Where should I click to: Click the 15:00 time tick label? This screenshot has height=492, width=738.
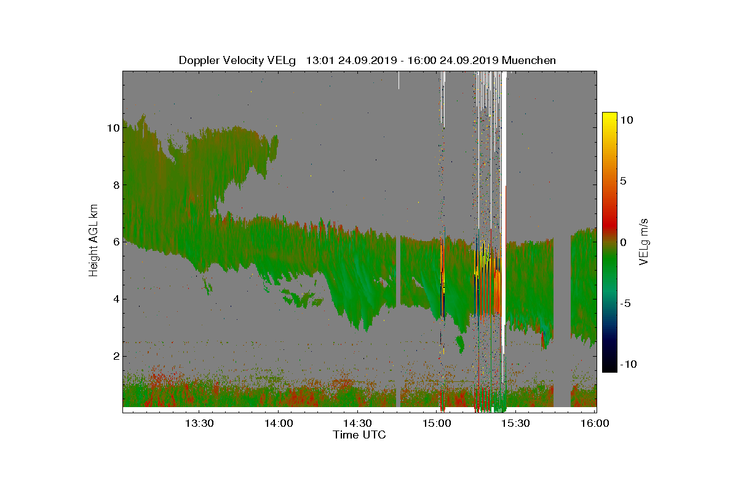[437, 423]
